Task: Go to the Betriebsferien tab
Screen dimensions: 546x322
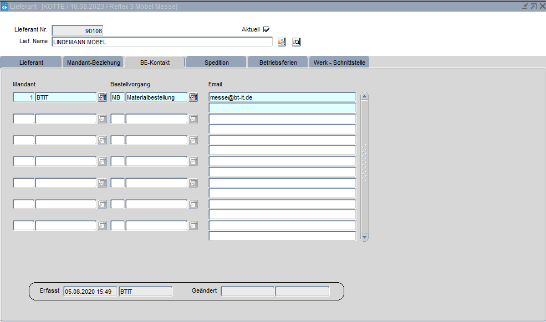Action: click(278, 63)
